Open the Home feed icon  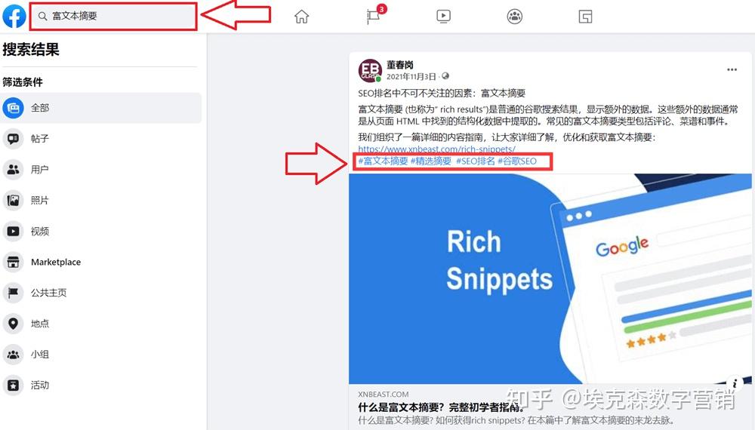point(301,17)
